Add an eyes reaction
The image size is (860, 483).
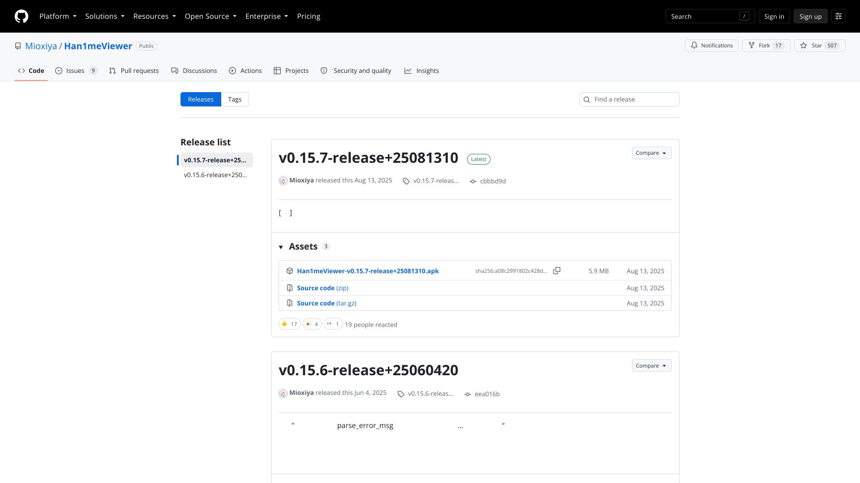click(x=333, y=324)
